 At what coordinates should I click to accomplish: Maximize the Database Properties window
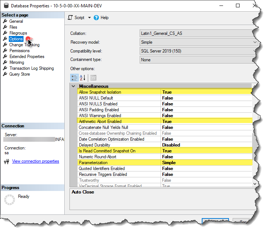tap(238, 6)
